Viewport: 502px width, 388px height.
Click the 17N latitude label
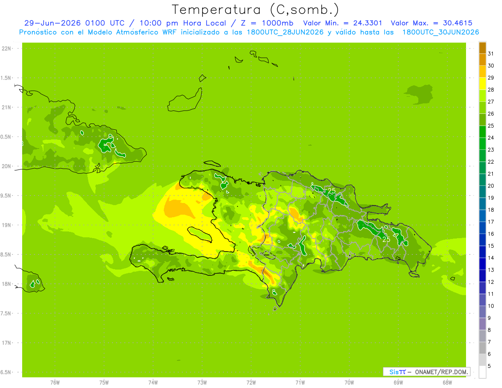coord(6,343)
